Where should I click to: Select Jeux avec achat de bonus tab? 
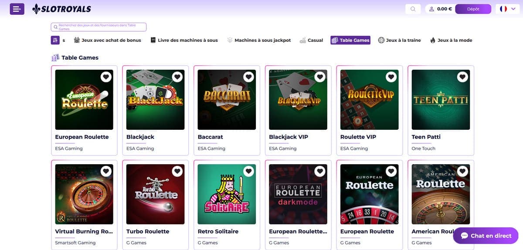point(107,40)
